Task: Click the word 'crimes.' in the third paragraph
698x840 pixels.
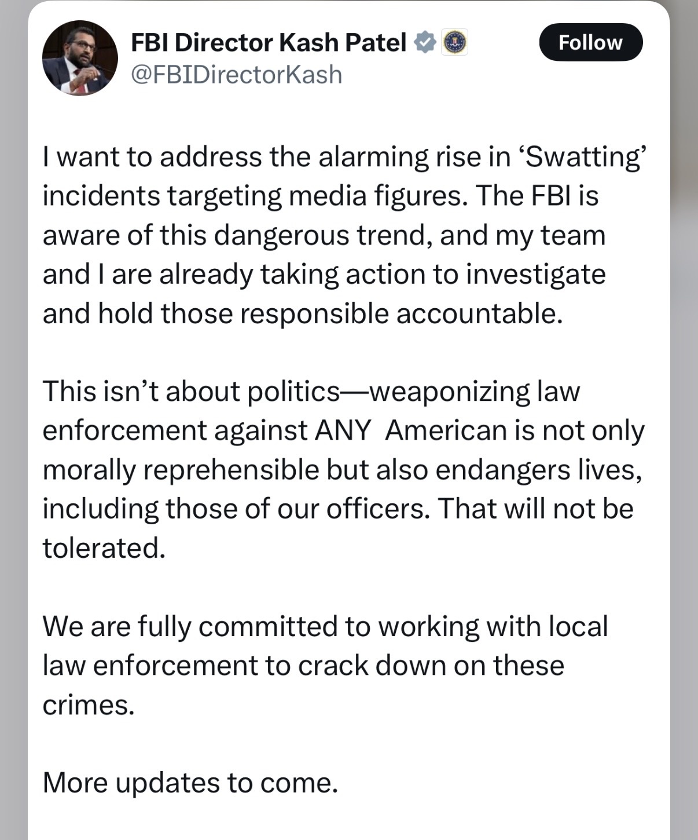Action: click(x=89, y=705)
